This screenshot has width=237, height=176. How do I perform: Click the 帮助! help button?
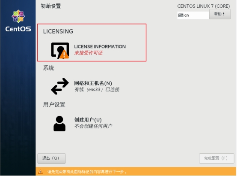click(x=220, y=14)
